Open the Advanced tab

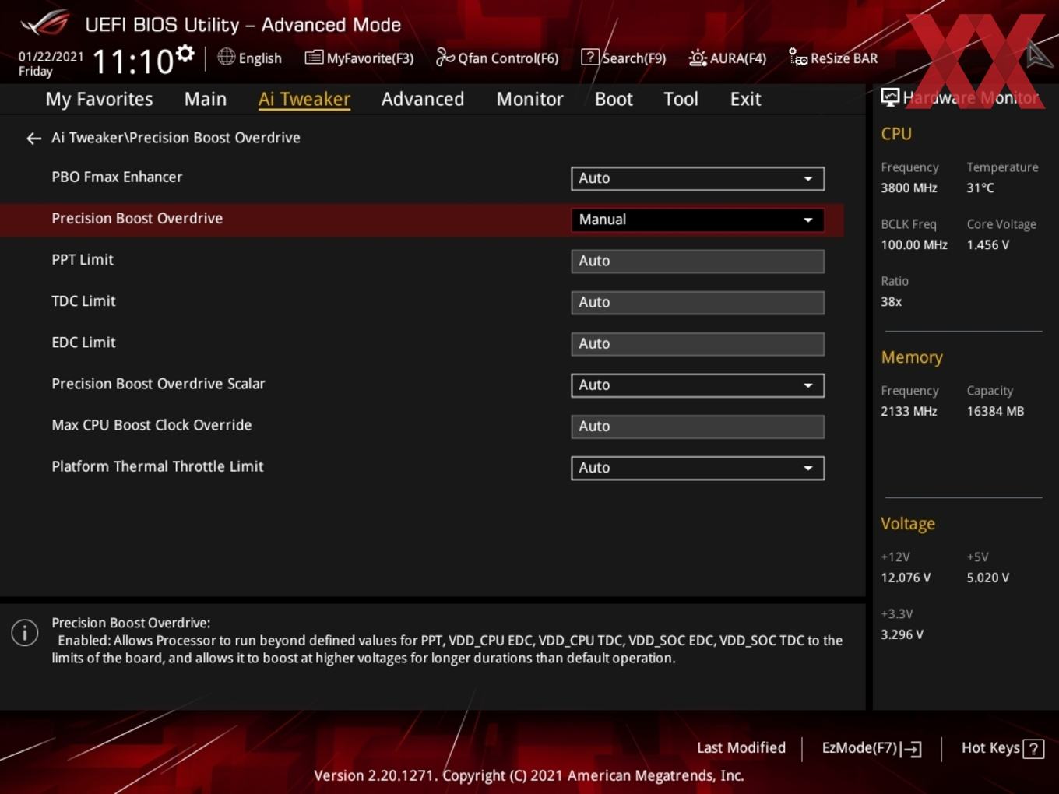click(x=423, y=99)
